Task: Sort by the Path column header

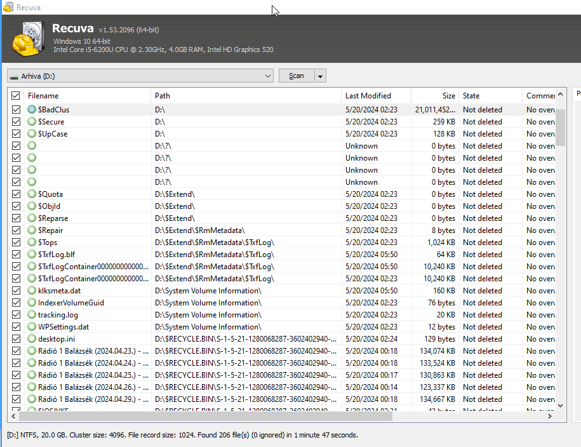Action: pyautogui.click(x=246, y=96)
